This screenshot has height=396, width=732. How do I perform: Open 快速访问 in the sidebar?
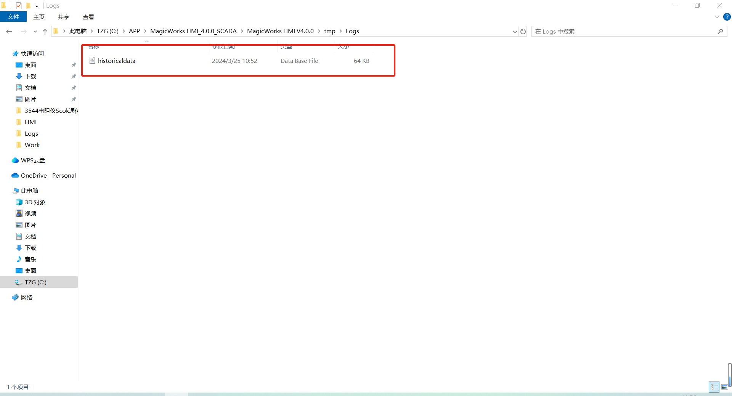point(32,54)
